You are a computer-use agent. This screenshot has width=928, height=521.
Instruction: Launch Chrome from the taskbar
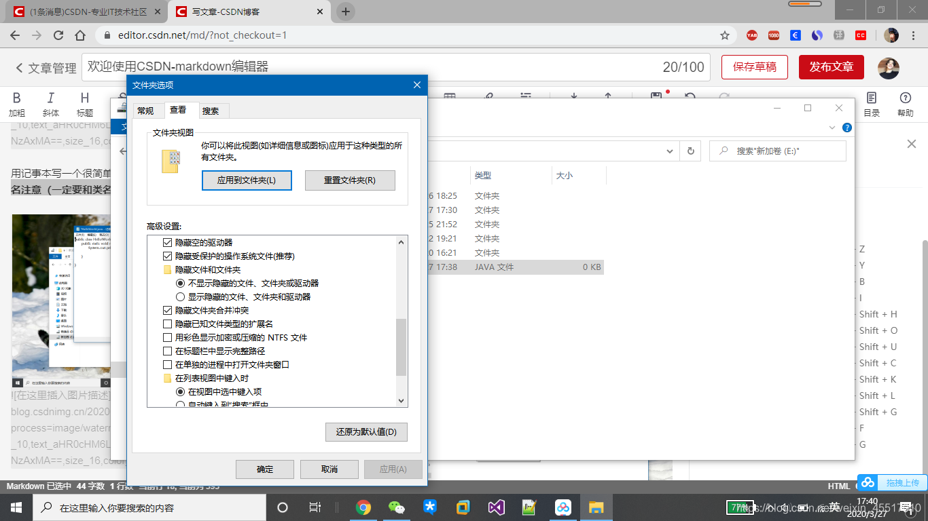coord(363,507)
